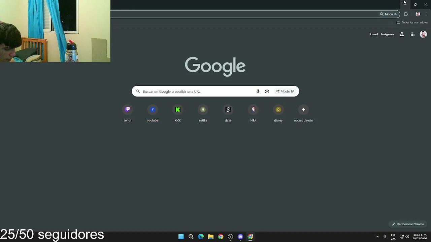Open Google apps grid
The image size is (431, 242).
click(412, 34)
